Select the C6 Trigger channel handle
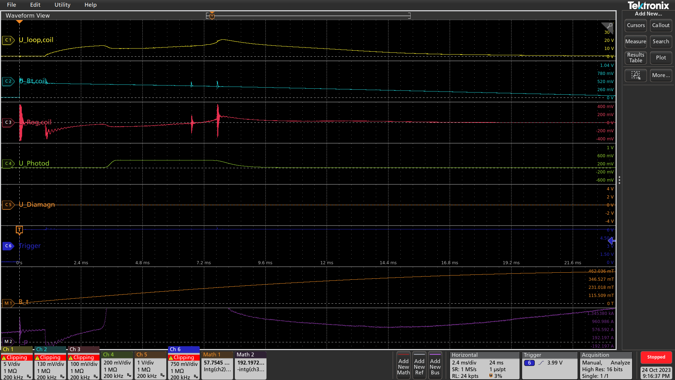This screenshot has width=675, height=380. pos(8,246)
